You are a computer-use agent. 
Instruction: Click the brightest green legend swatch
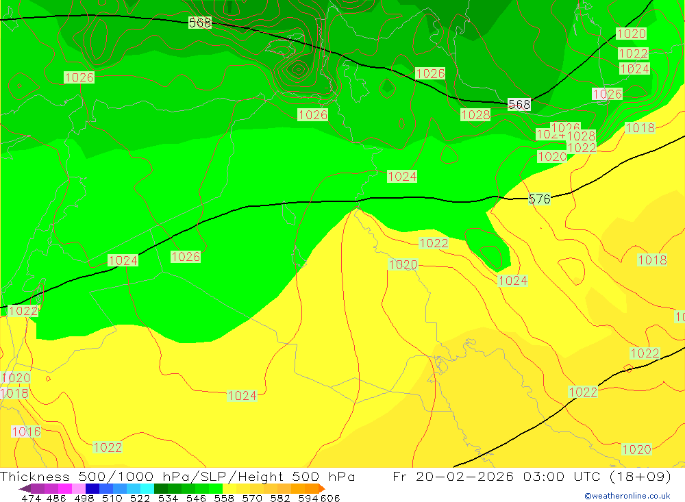[x=216, y=488]
